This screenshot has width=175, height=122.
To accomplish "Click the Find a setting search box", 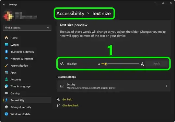I will point(27,28).
